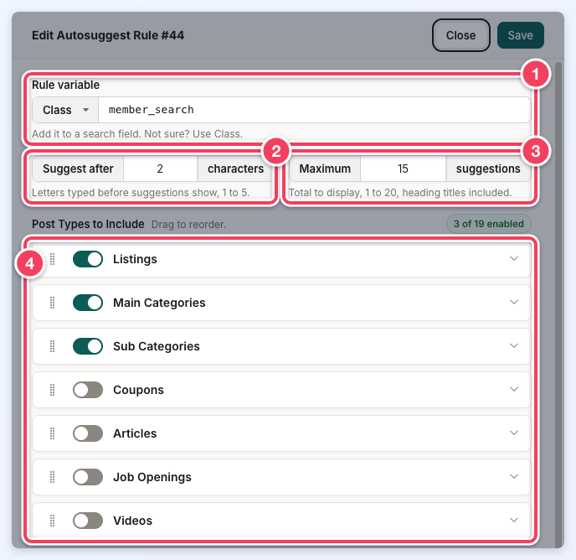
Task: Click the 'Main Categories' row label
Action: pyautogui.click(x=159, y=303)
